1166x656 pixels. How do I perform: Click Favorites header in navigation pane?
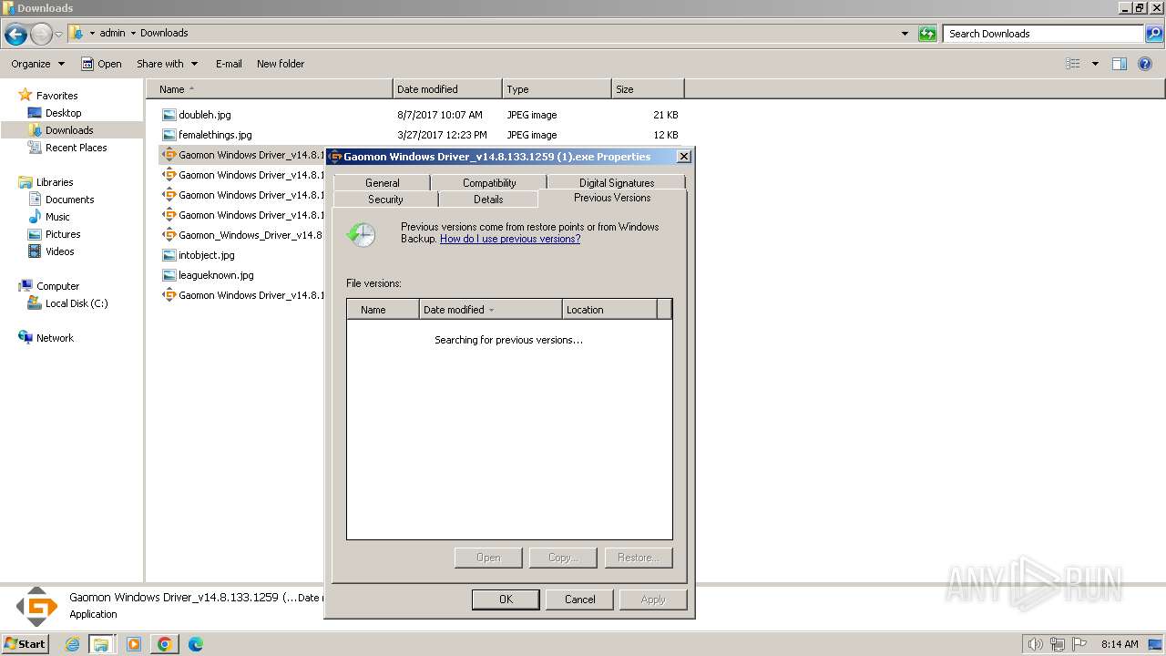(56, 96)
